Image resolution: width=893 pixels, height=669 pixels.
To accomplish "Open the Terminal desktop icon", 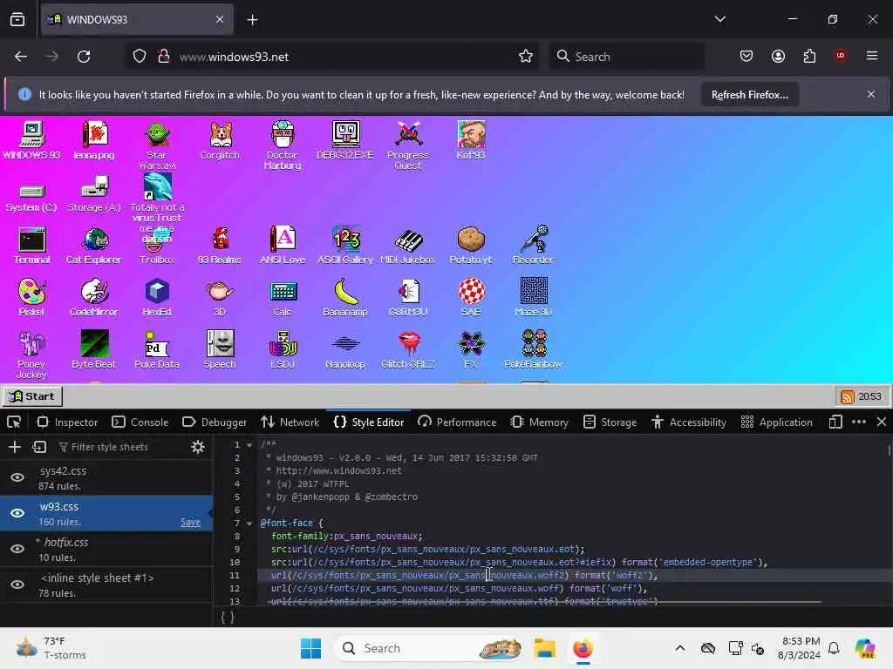I will [32, 245].
